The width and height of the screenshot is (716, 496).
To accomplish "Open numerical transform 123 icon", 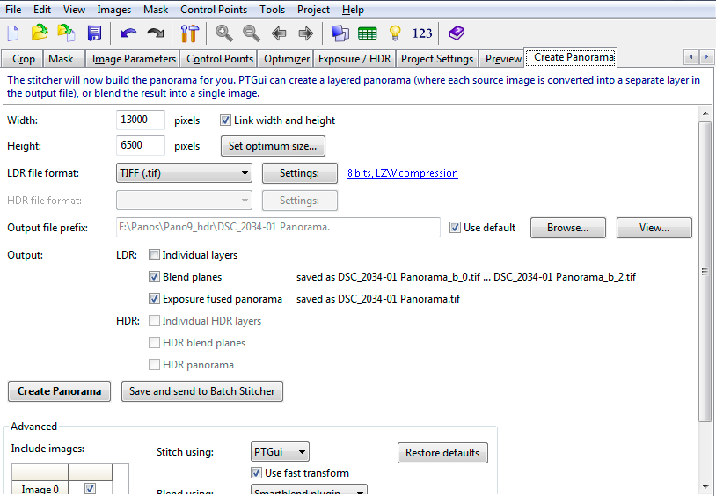I will pyautogui.click(x=422, y=33).
